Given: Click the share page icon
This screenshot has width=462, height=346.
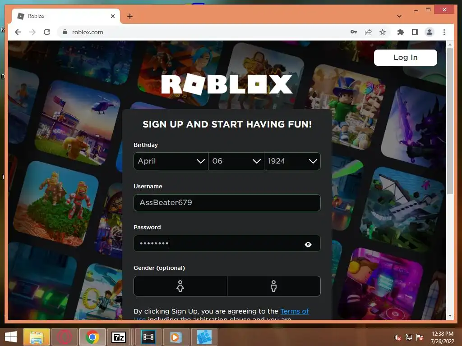Looking at the screenshot, I should coord(368,32).
